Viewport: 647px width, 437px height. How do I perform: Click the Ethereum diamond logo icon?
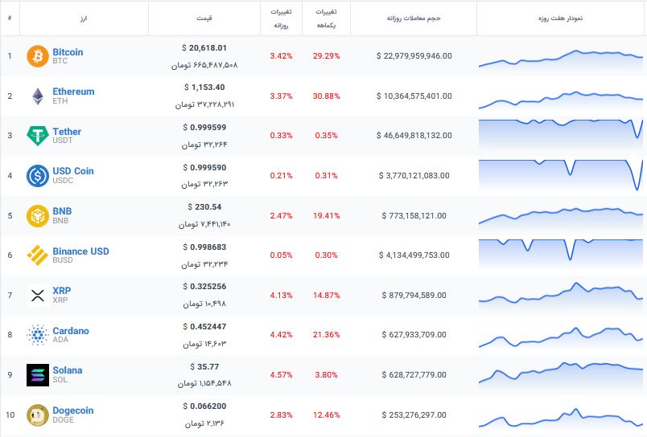click(x=38, y=96)
